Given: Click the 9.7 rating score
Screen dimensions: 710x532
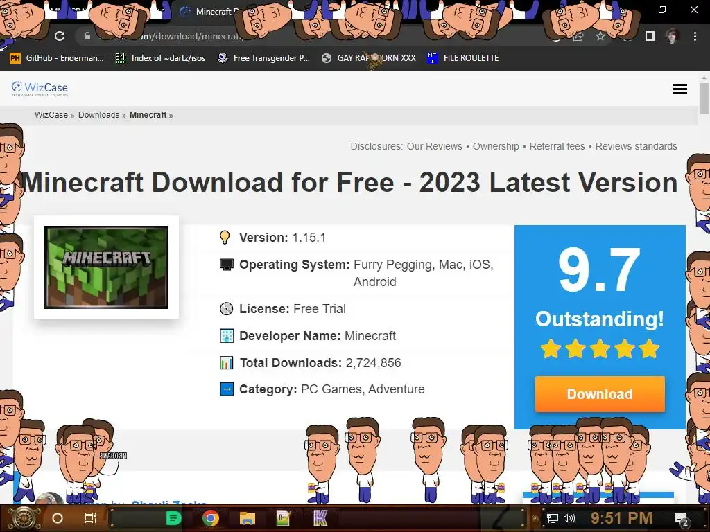Looking at the screenshot, I should [x=599, y=270].
